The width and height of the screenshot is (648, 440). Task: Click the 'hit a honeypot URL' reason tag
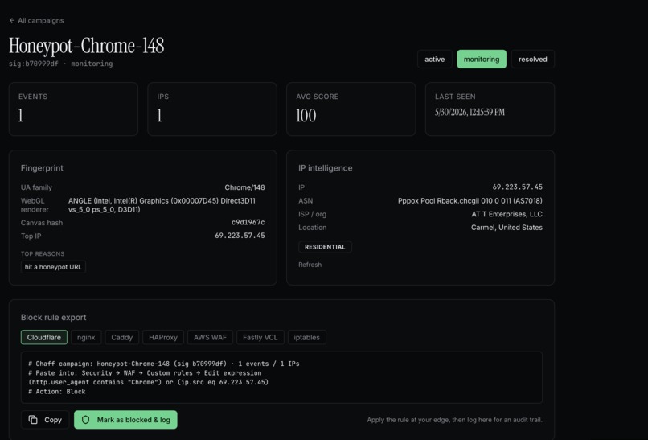(53, 267)
